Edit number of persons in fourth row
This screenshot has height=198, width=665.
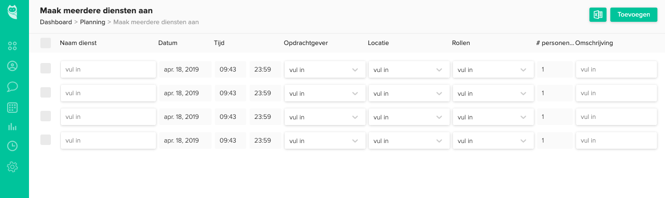[x=555, y=140]
